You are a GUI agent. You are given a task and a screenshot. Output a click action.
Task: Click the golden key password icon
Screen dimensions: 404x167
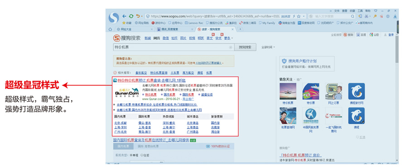click(x=375, y=16)
